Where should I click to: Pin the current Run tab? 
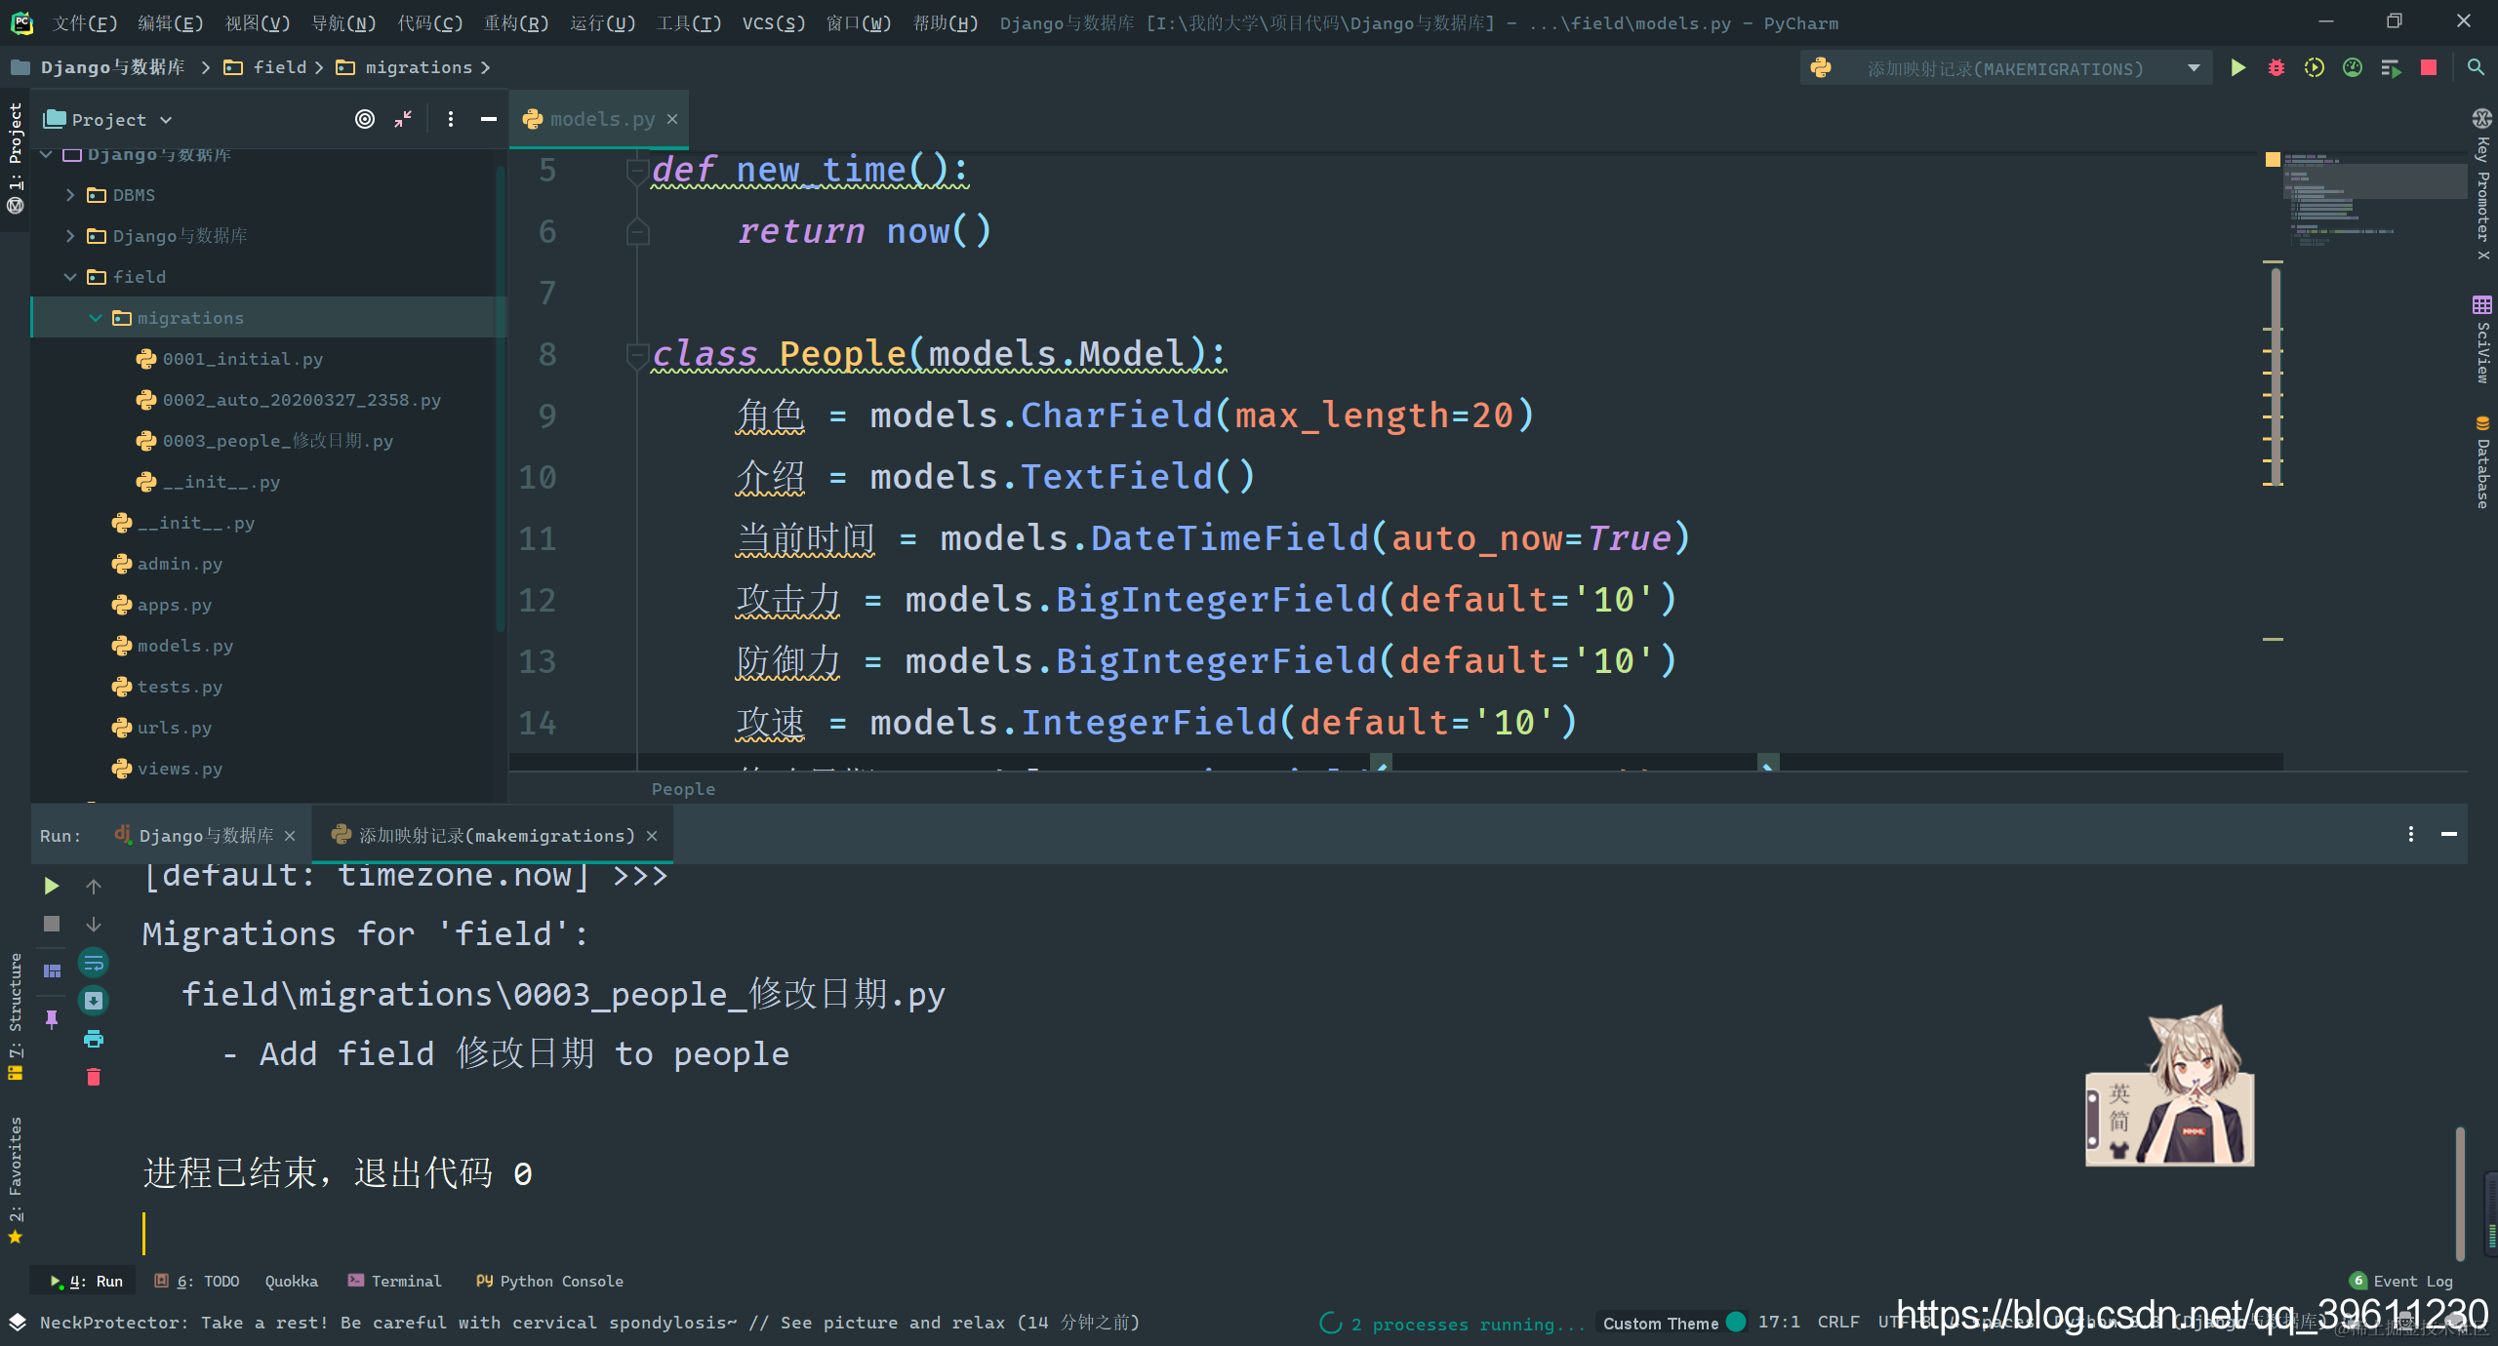52,1019
